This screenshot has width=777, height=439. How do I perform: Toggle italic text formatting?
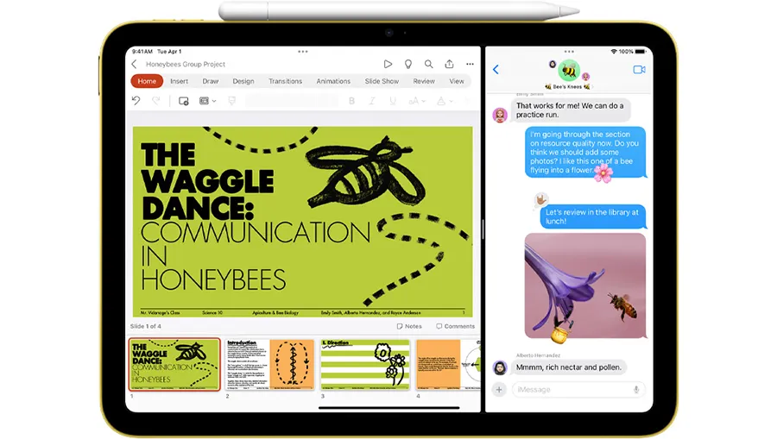click(x=373, y=101)
